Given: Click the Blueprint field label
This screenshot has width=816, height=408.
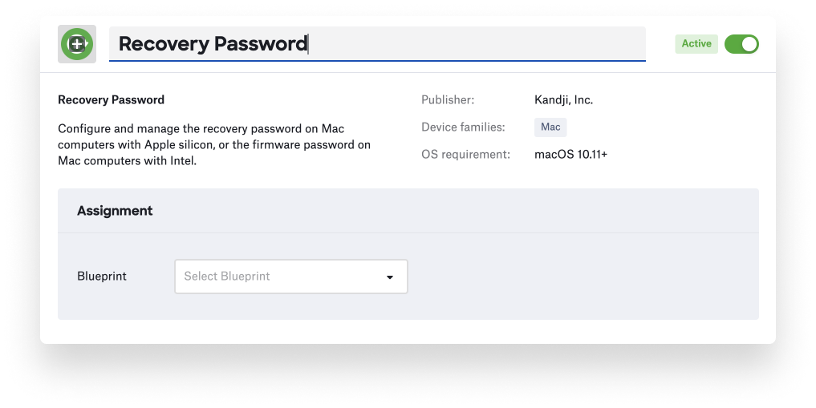Looking at the screenshot, I should 102,277.
